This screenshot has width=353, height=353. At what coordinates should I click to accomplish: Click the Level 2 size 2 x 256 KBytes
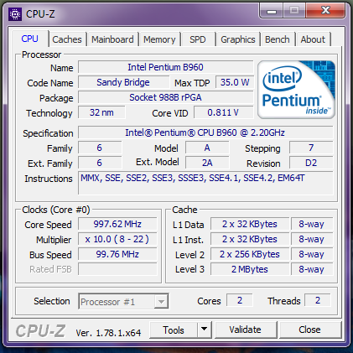click(x=250, y=254)
